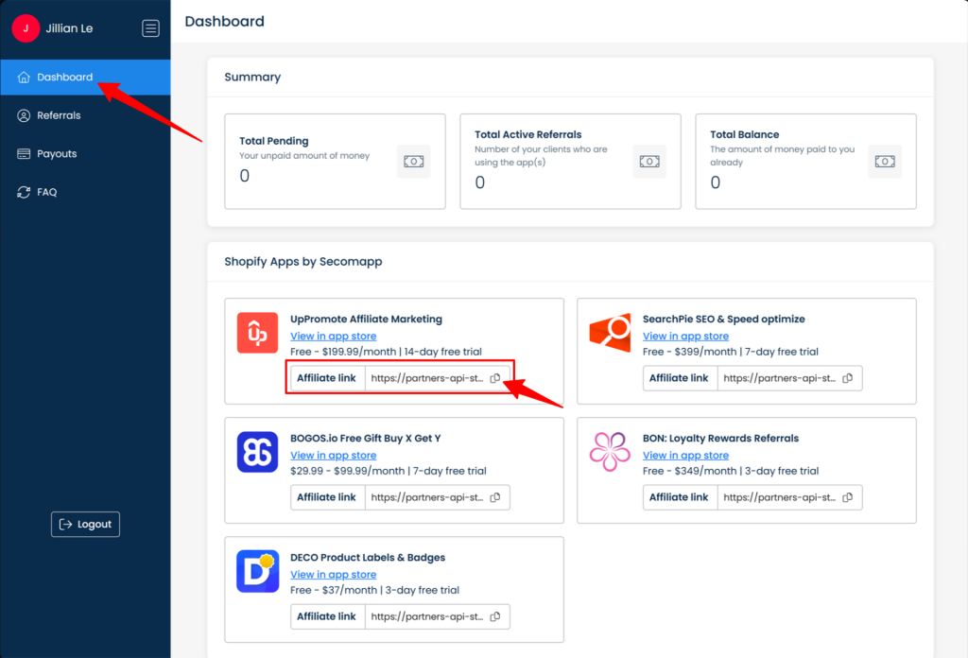Copy the BON Loyalty affiliate link

tap(848, 497)
